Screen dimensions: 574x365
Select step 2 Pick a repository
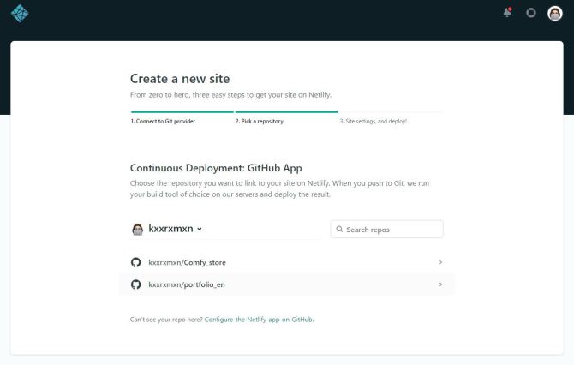pyautogui.click(x=260, y=121)
